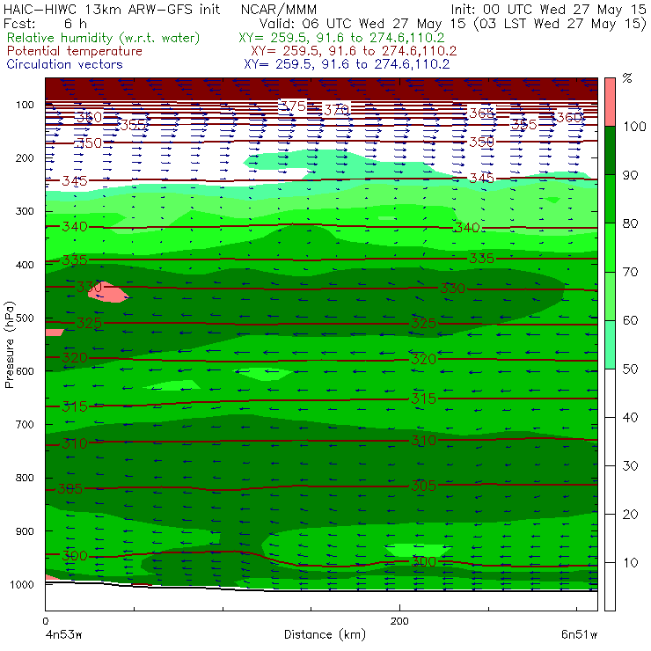Click the '0' distance axis tick label

[45, 621]
